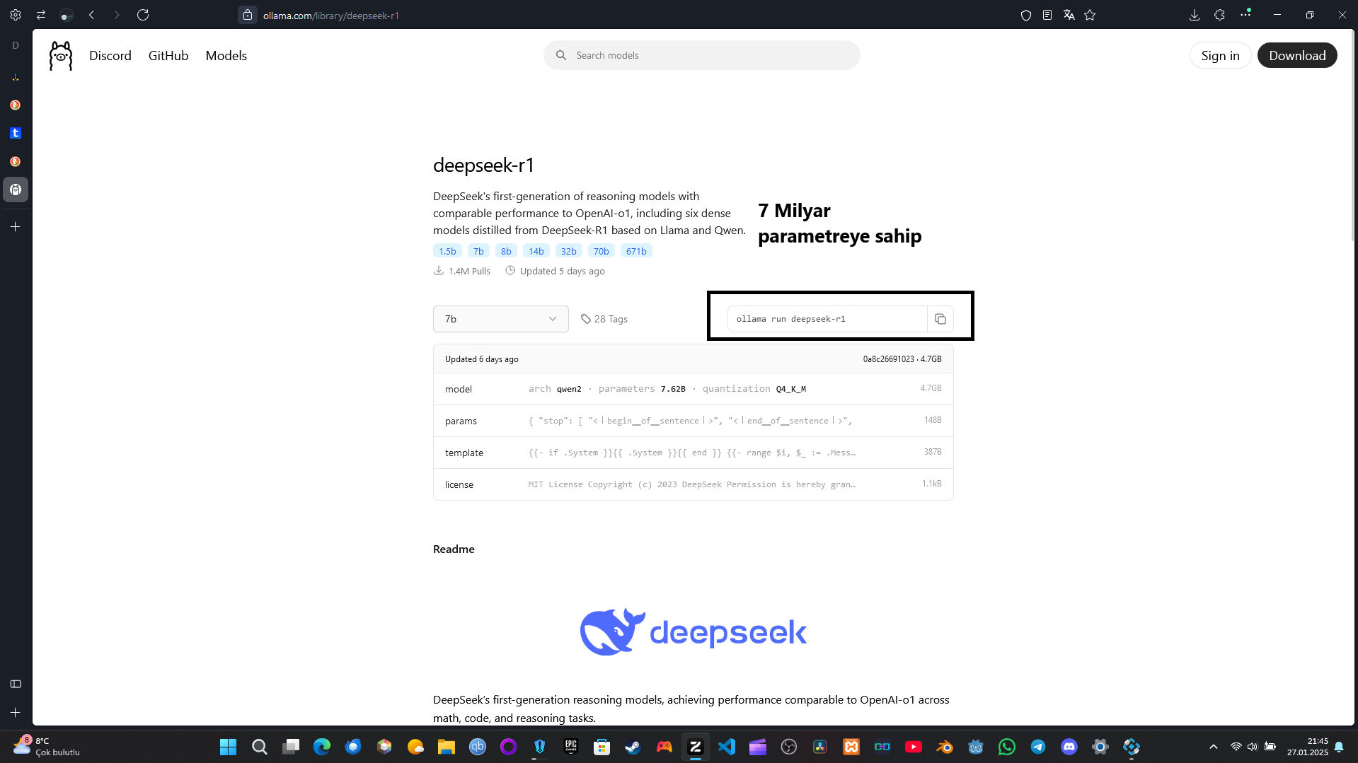Reload the current page
The image size is (1358, 763).
coord(143,15)
